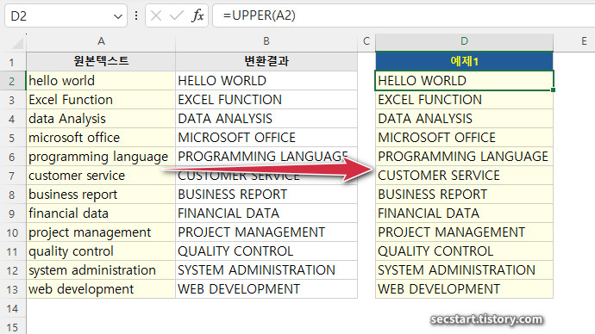Select column E header
Screen dimensions: 595x334
tap(584, 41)
